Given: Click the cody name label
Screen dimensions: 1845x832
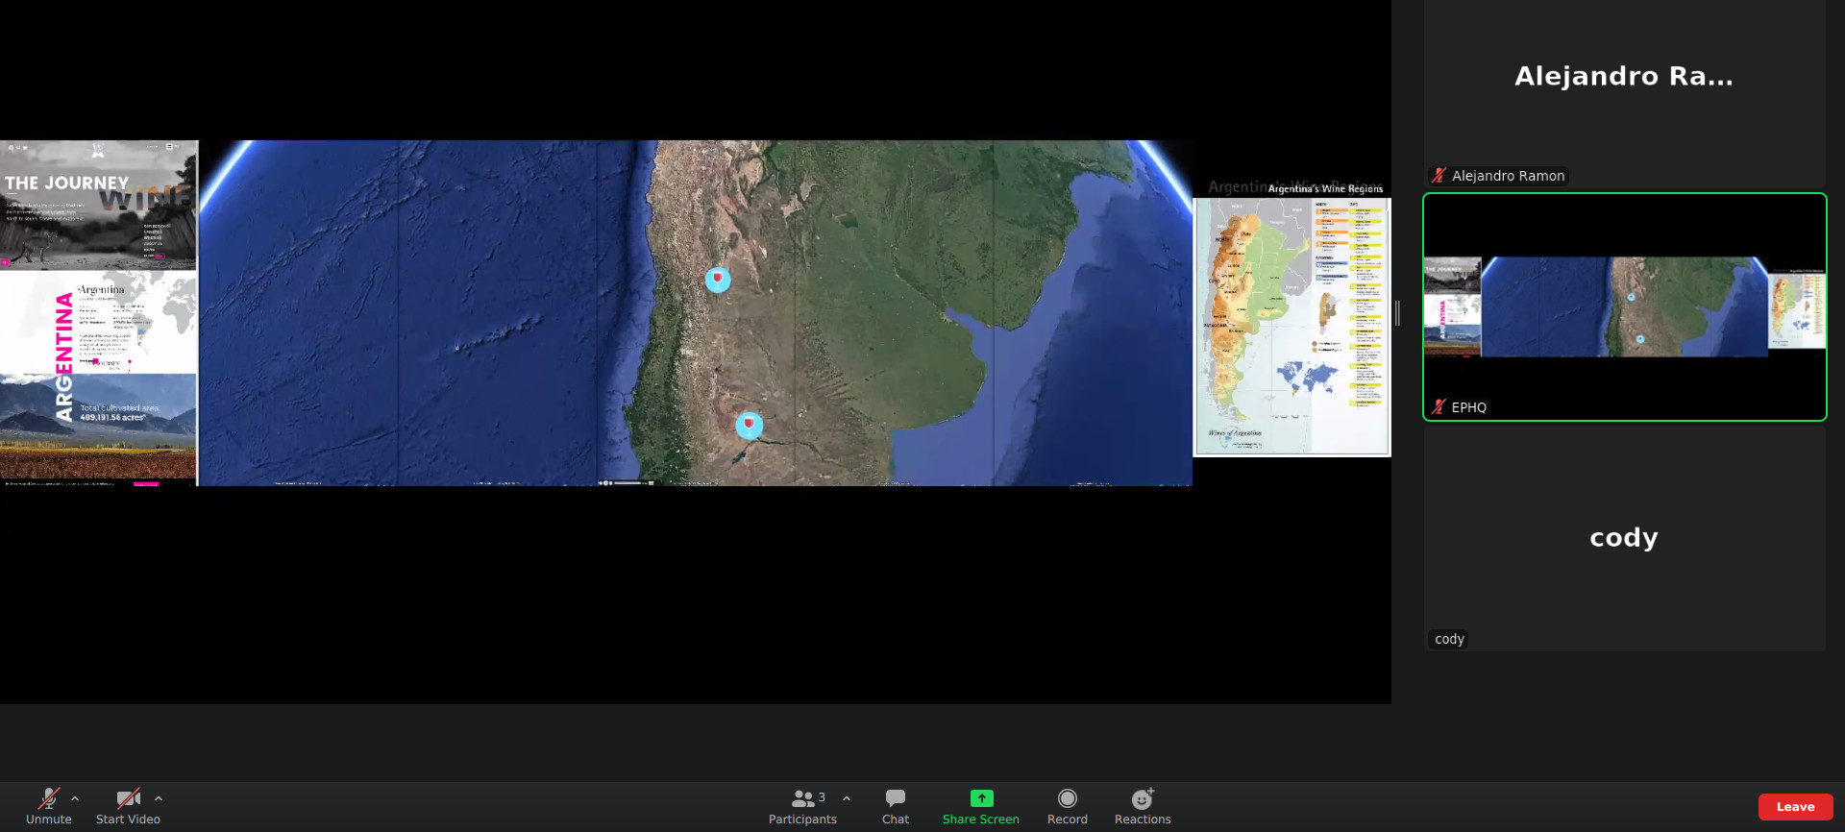Looking at the screenshot, I should pos(1449,639).
